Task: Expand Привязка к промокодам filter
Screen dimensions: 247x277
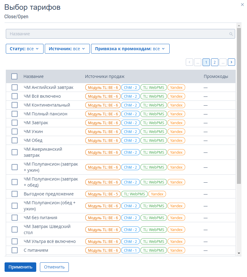Action: coord(130,49)
